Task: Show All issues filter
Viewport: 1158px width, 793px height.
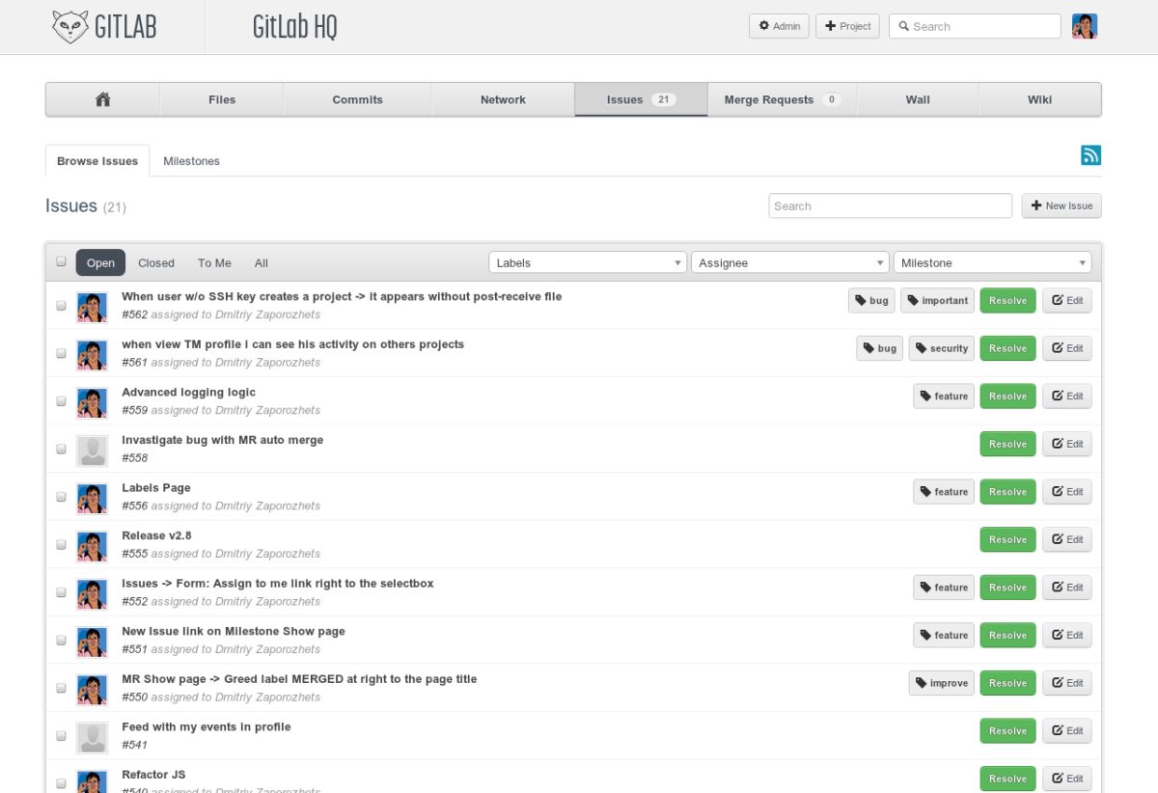Action: coord(262,262)
